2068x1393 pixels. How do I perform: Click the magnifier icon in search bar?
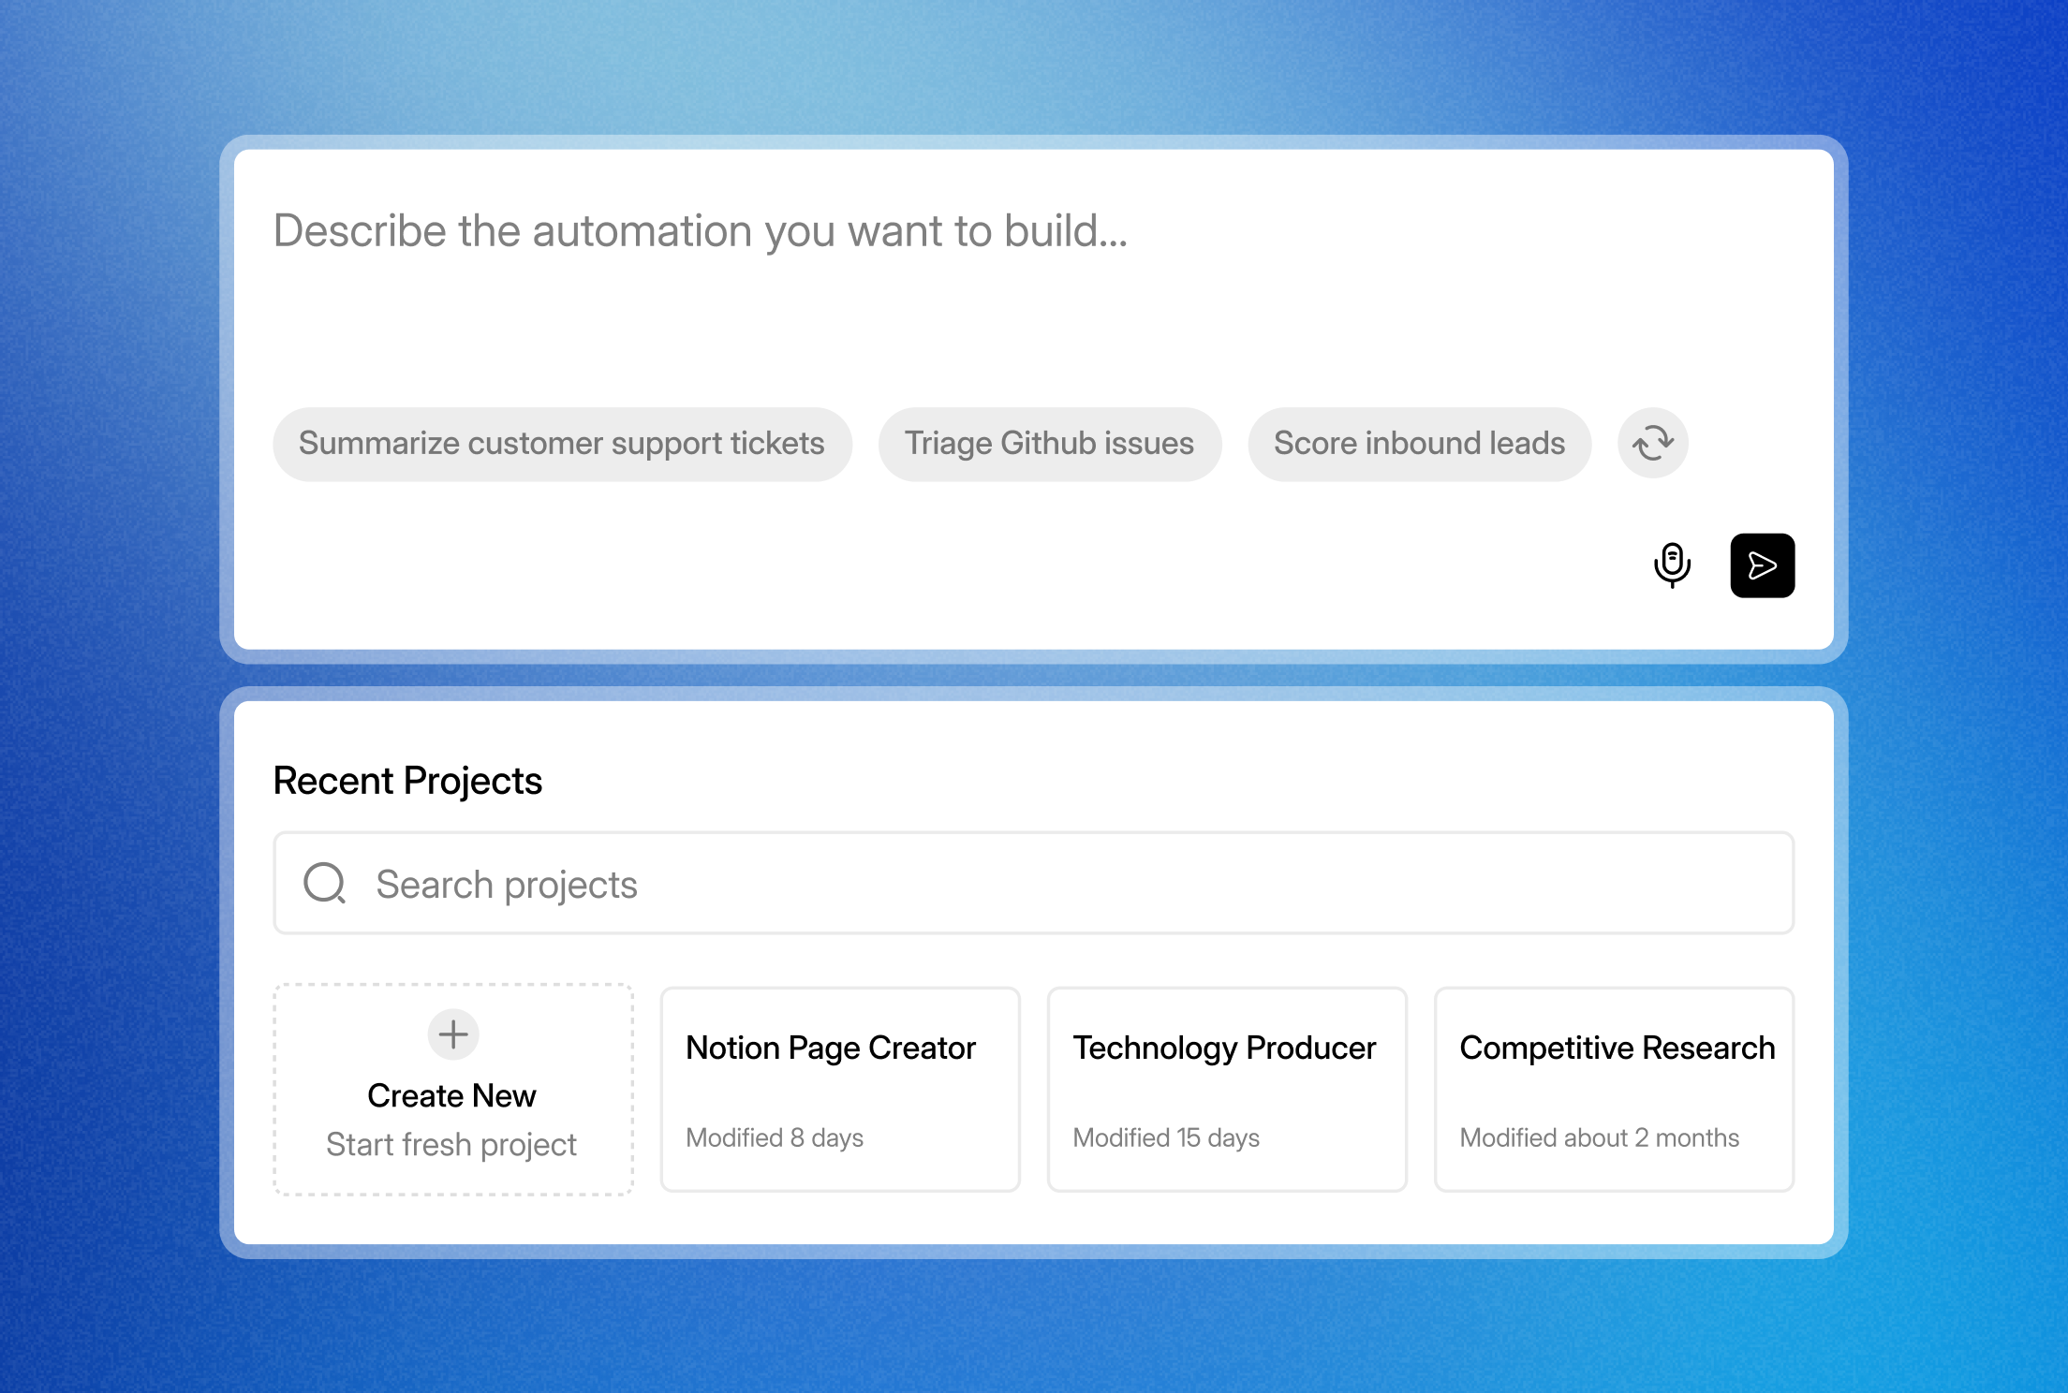325,883
